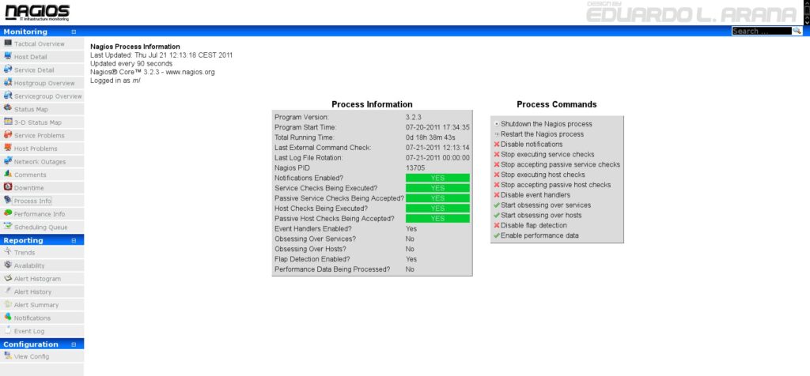Click the Process Information heading

[372, 104]
